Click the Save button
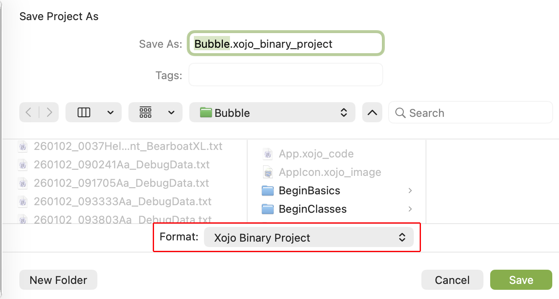 pyautogui.click(x=521, y=280)
